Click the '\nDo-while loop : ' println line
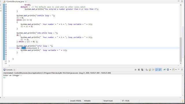The width and height of the screenshot is (185, 104). [37, 33]
